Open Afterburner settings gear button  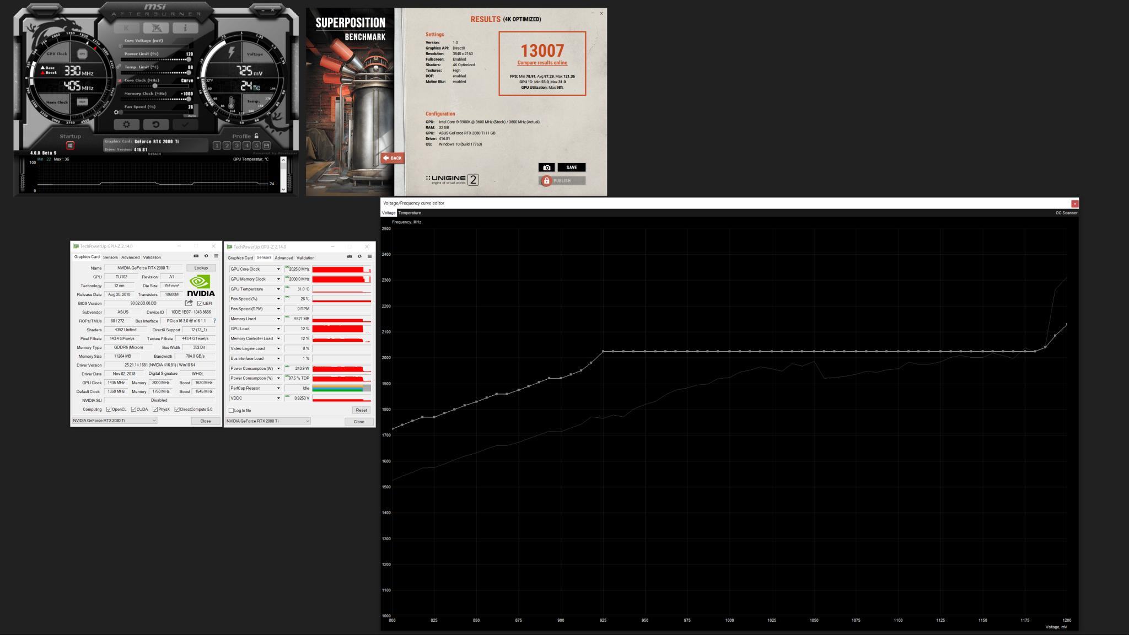(x=126, y=125)
